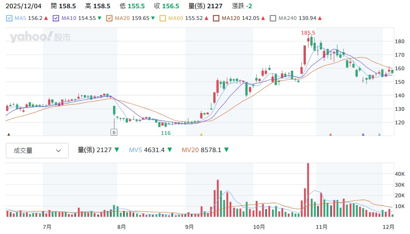The width and height of the screenshot is (410, 234).
Task: Click the 185.5 high price label
Action: tap(308, 33)
